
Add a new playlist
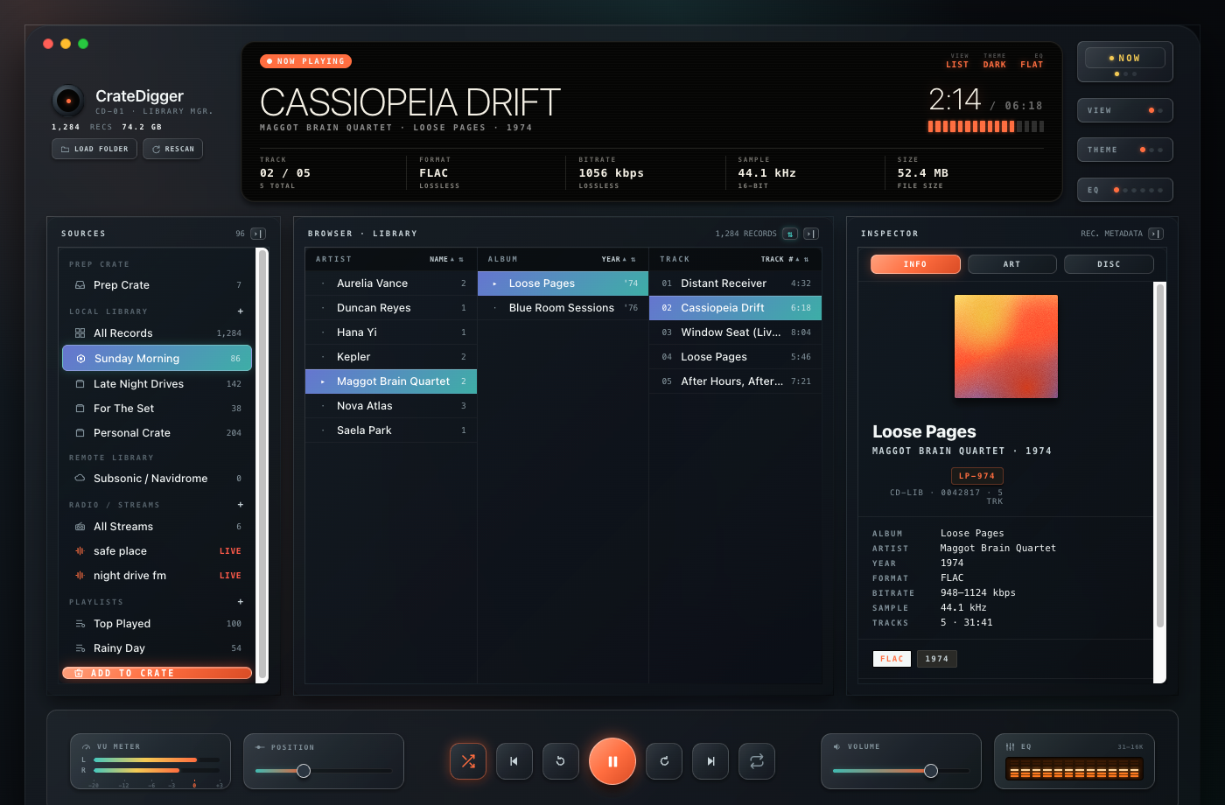241,602
